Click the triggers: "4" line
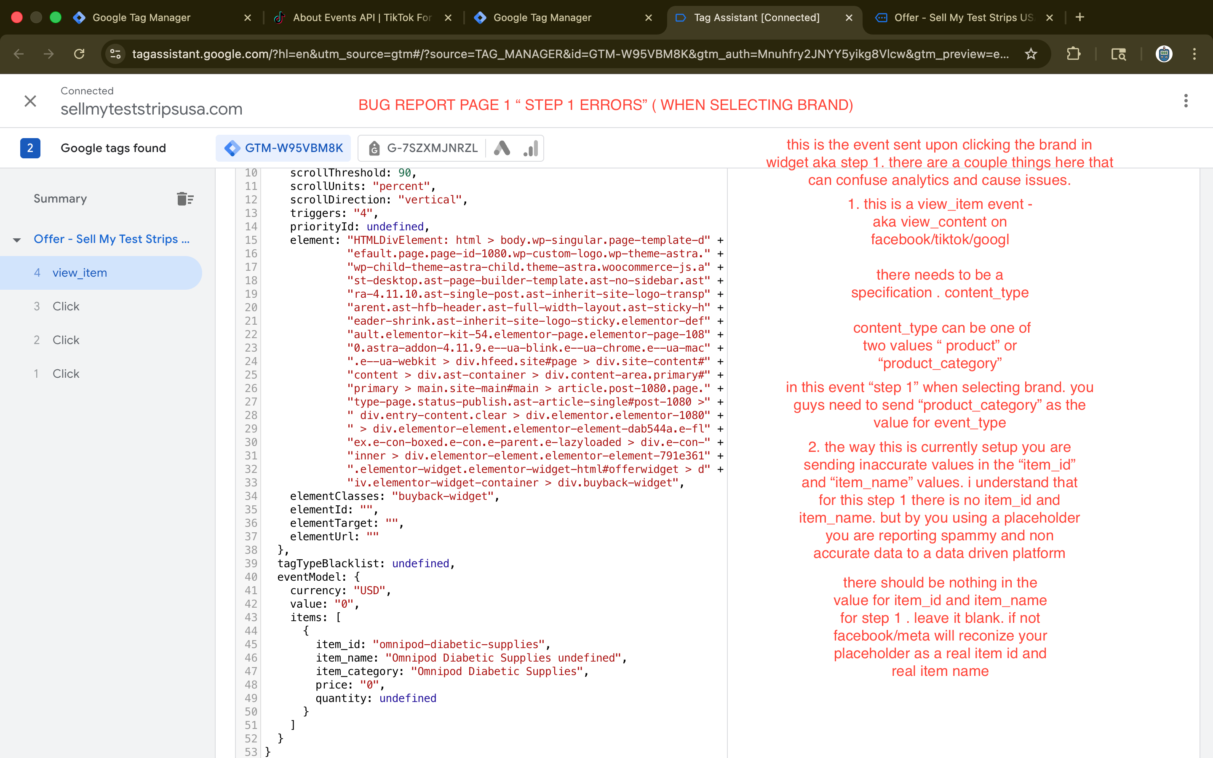 pyautogui.click(x=334, y=213)
